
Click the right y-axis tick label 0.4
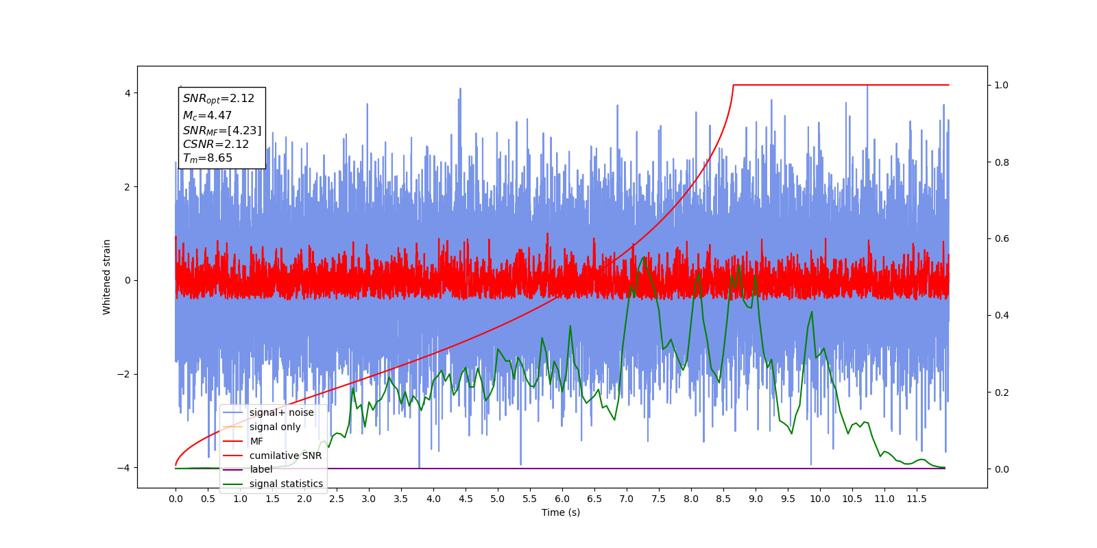click(x=1002, y=316)
